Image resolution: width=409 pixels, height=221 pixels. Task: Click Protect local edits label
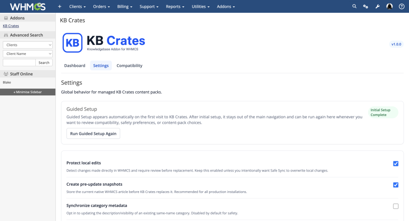point(83,163)
